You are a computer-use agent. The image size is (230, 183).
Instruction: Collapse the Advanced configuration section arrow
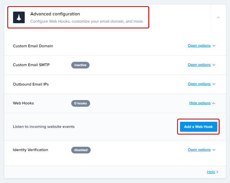click(x=218, y=17)
